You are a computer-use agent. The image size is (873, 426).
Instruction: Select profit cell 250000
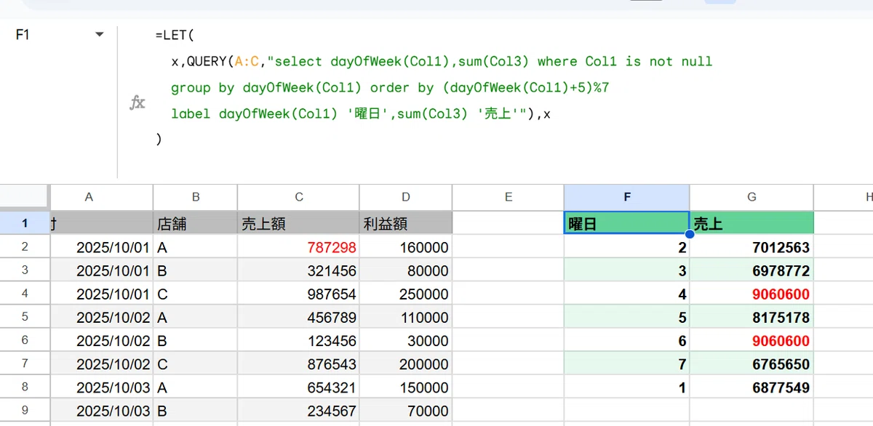click(x=406, y=294)
